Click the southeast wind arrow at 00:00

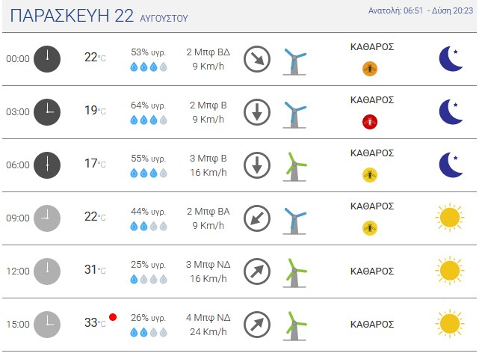pos(257,59)
